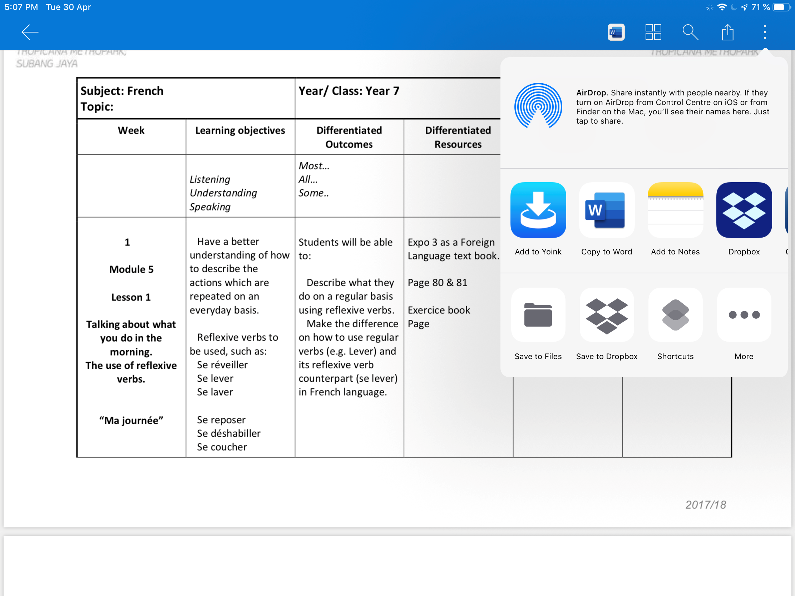Tap 'Se laver' verb

(215, 392)
